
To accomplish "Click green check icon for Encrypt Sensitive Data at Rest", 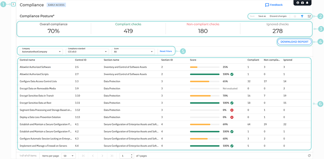I will pos(232,103).
